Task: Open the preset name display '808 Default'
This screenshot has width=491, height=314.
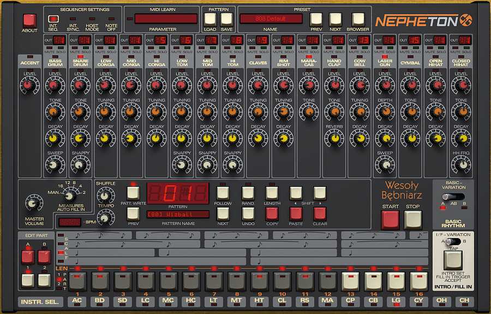Action: 271,19
